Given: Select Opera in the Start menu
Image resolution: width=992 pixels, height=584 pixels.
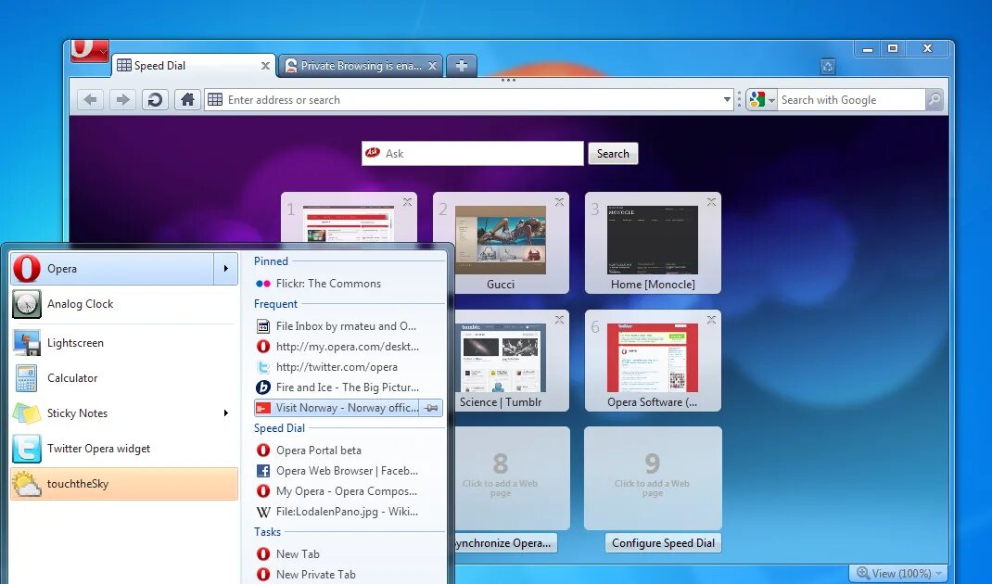Looking at the screenshot, I should click(x=112, y=268).
